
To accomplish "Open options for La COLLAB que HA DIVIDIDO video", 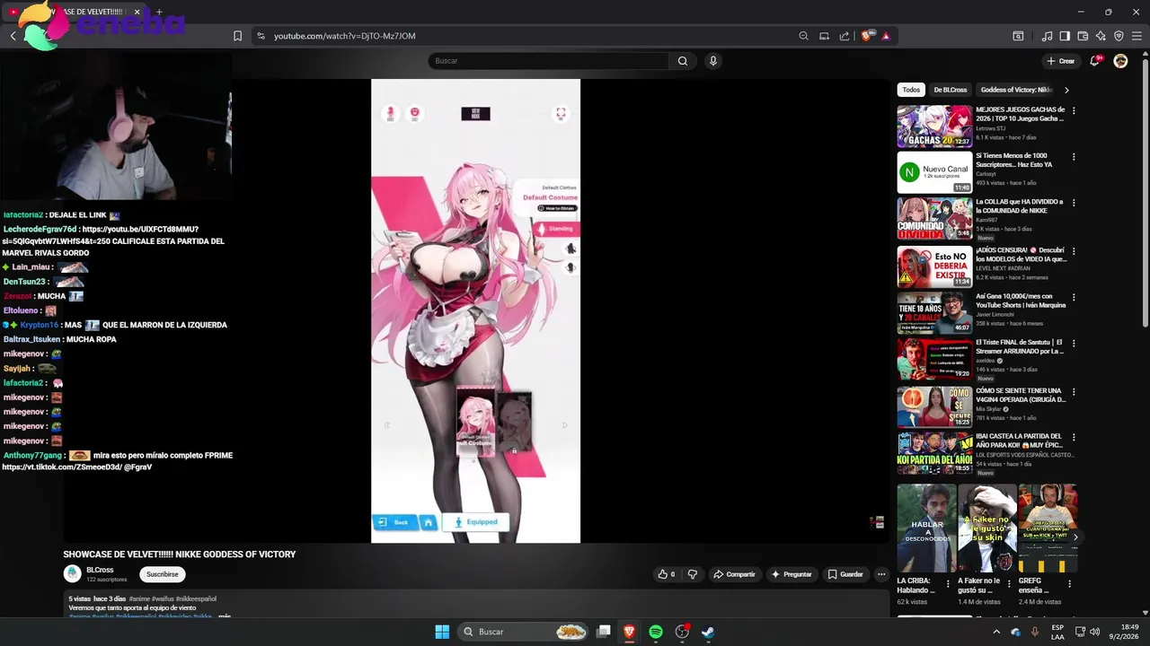I will point(1074,203).
